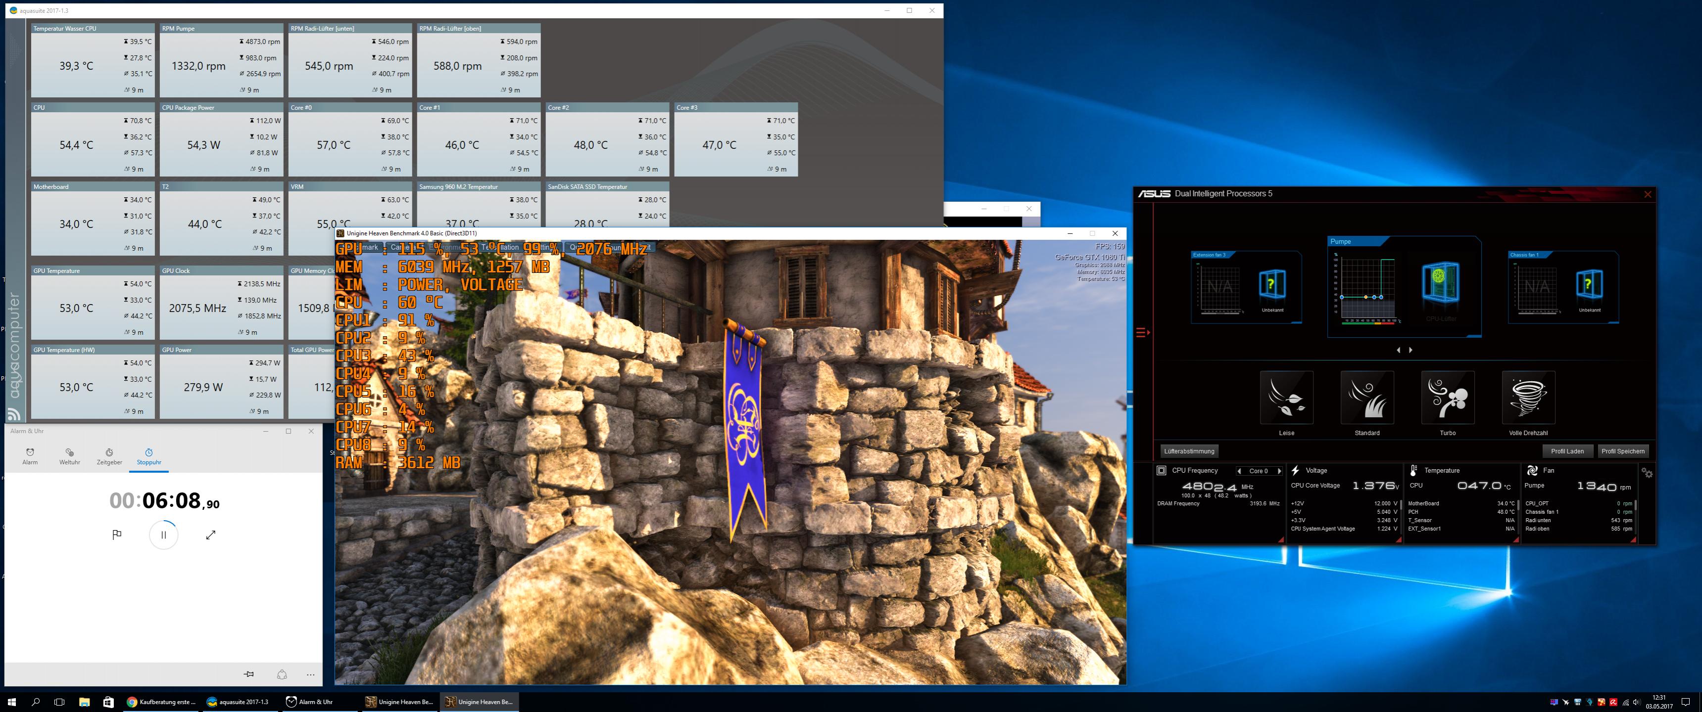Image resolution: width=1702 pixels, height=712 pixels.
Task: Open ASUS monitor settings gear icon
Action: (1647, 473)
